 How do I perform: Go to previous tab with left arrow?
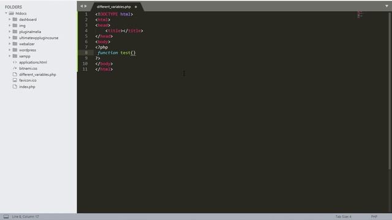[x=81, y=6]
